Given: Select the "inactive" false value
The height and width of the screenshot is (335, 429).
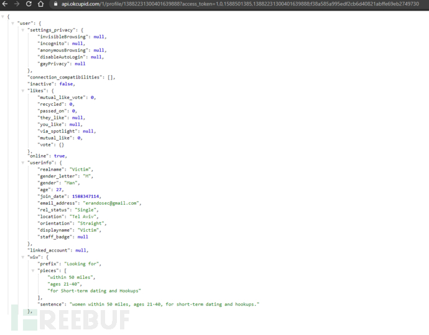Looking at the screenshot, I should coord(66,84).
